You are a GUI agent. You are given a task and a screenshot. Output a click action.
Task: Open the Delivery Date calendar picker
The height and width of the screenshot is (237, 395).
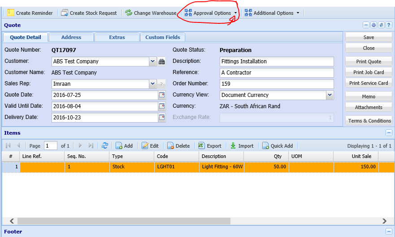tap(162, 117)
